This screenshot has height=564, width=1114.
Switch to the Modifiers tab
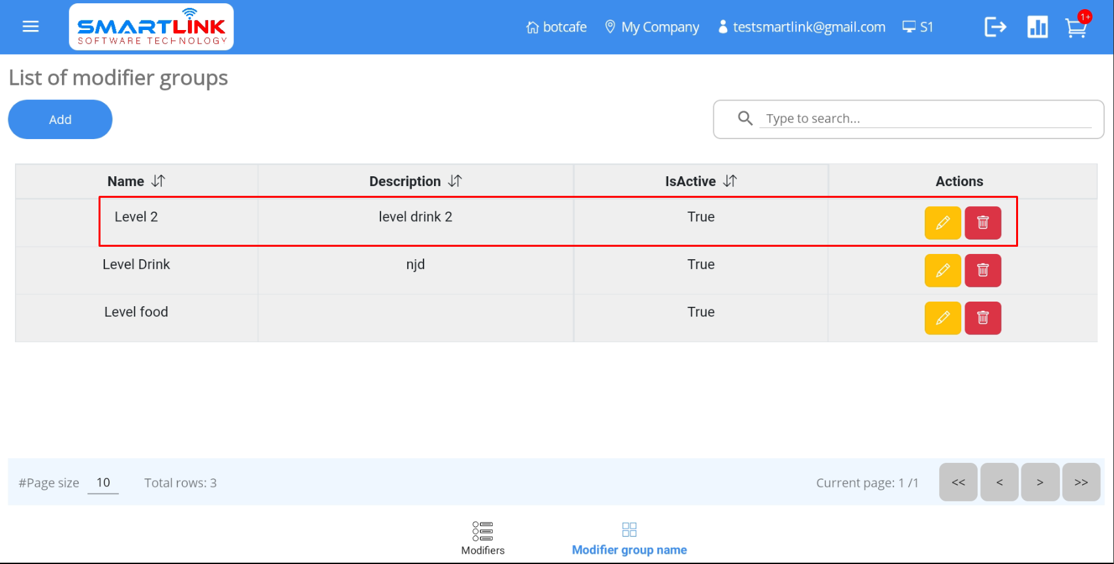click(483, 538)
